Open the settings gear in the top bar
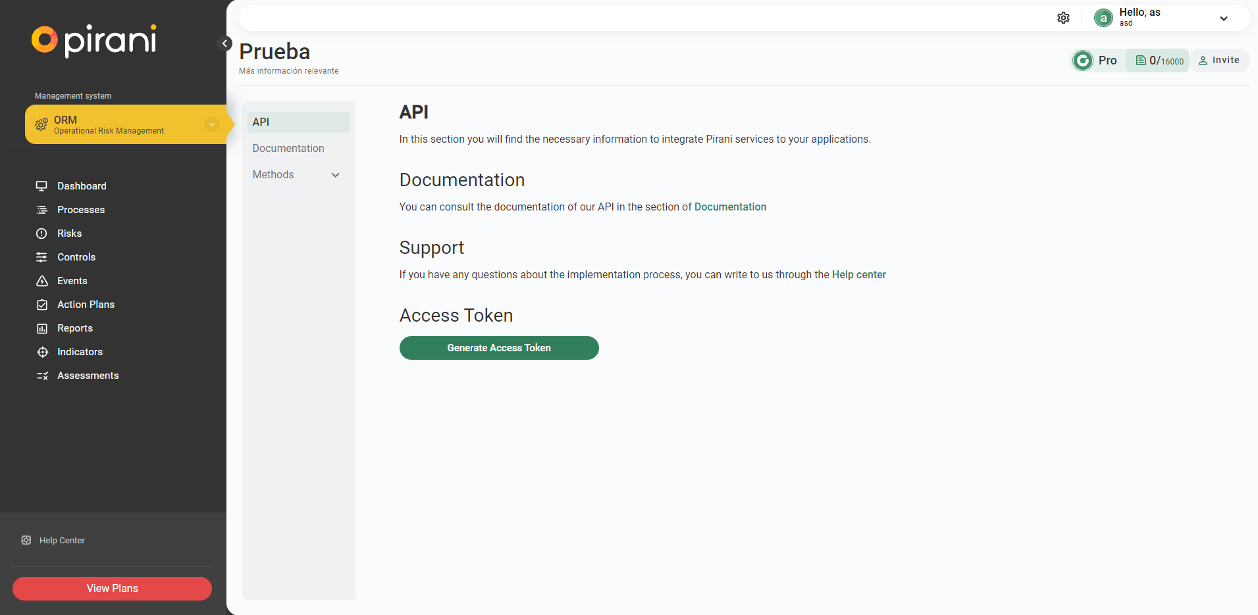This screenshot has height=615, width=1258. tap(1064, 18)
